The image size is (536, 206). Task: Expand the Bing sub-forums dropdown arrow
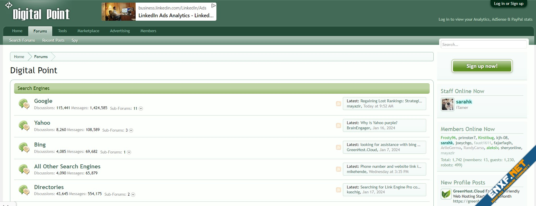pyautogui.click(x=129, y=152)
